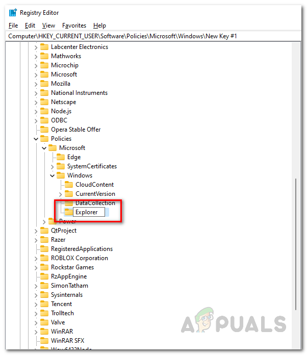Open the Edit menu
Image resolution: width=307 pixels, height=355 pixels.
(30, 26)
